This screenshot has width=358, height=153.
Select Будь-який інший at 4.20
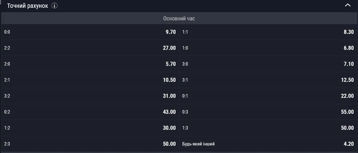268,144
